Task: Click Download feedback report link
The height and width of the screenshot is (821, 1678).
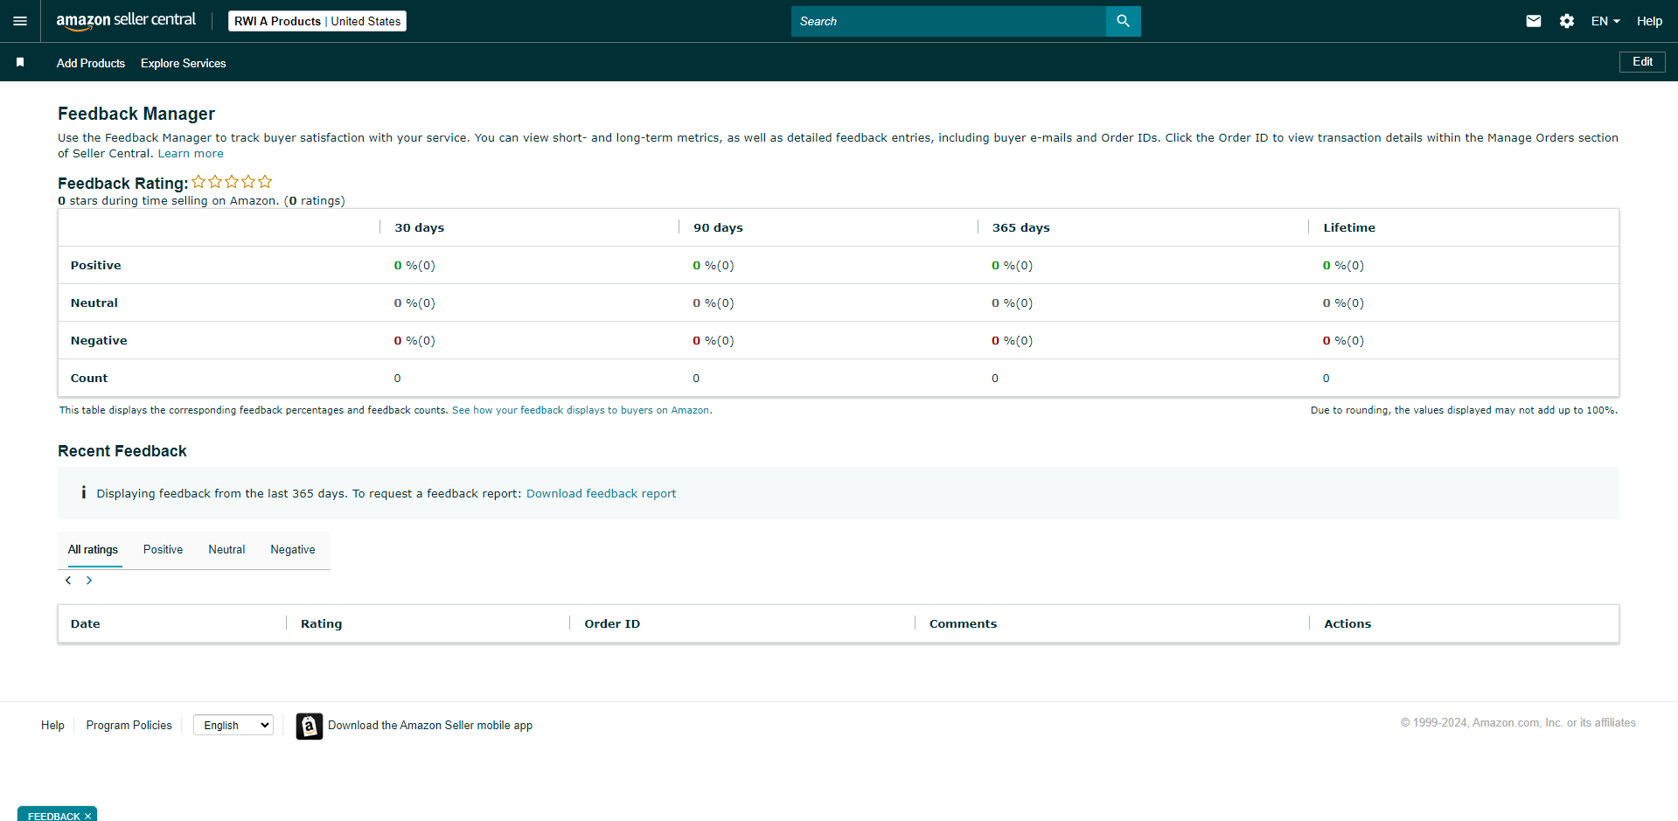Action: click(x=601, y=493)
